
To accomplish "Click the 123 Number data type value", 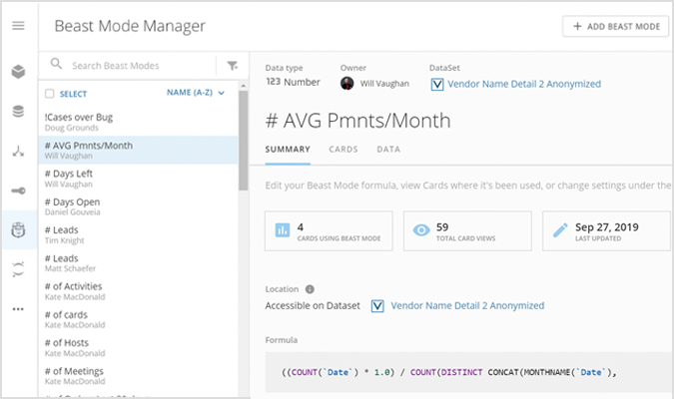I will (x=293, y=82).
